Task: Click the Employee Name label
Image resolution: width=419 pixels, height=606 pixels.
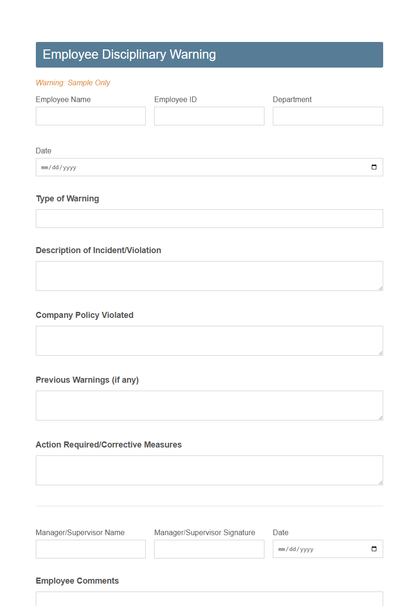Action: 63,99
